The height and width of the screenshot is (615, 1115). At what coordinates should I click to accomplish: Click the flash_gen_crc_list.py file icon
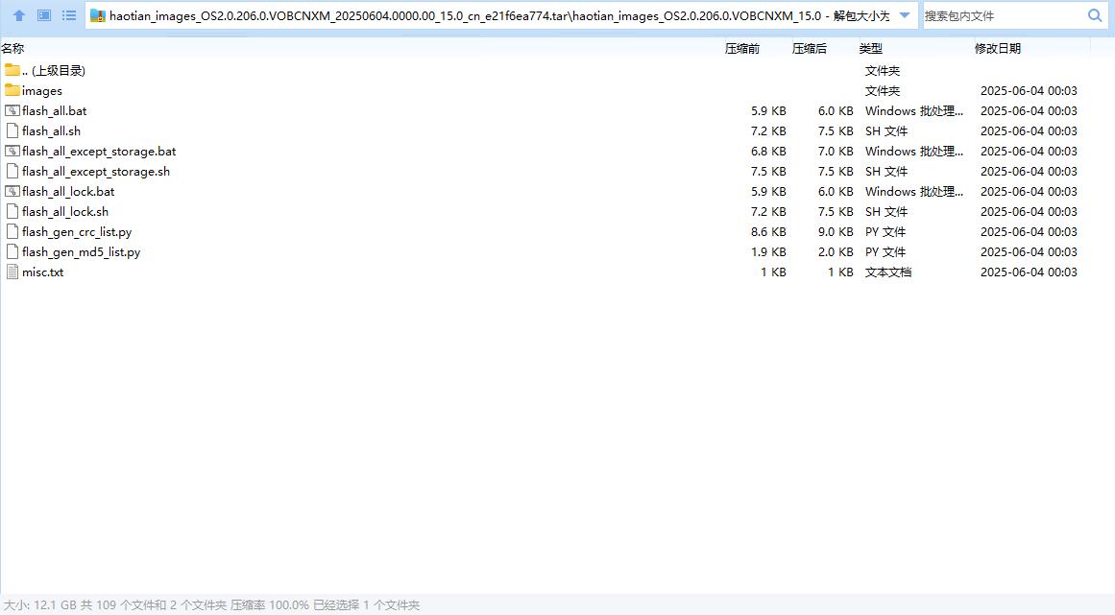click(x=12, y=231)
